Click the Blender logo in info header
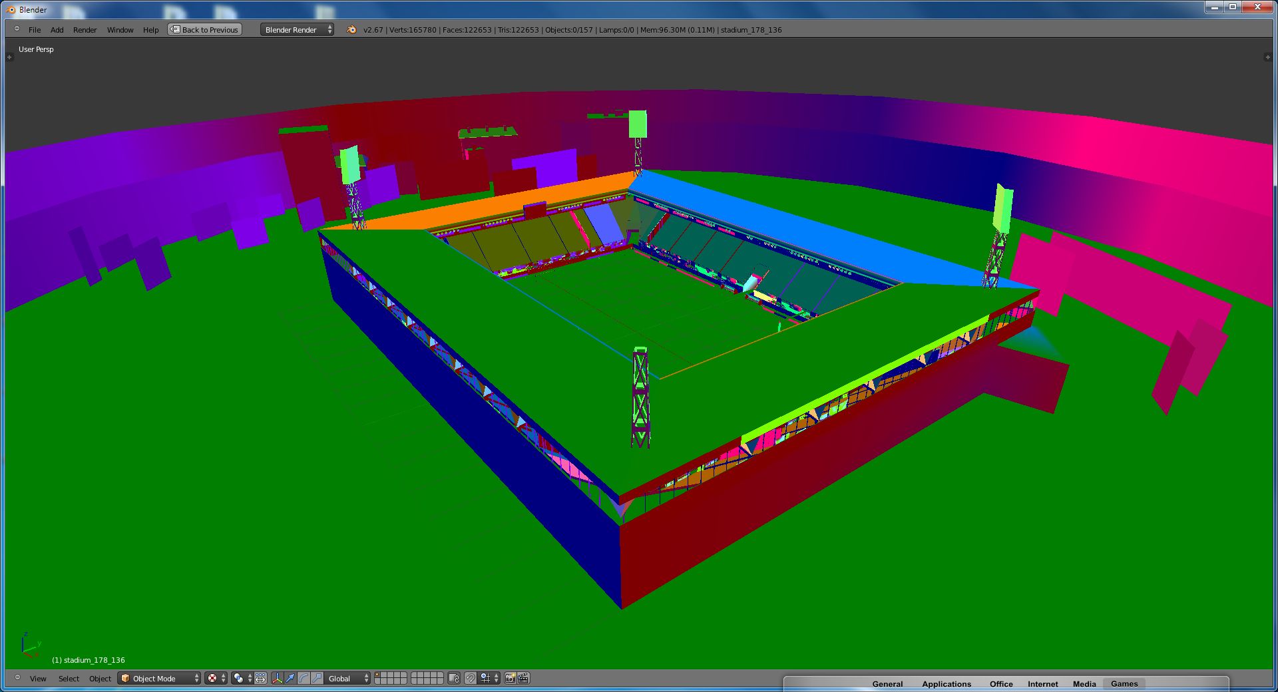1278x692 pixels. (x=351, y=29)
